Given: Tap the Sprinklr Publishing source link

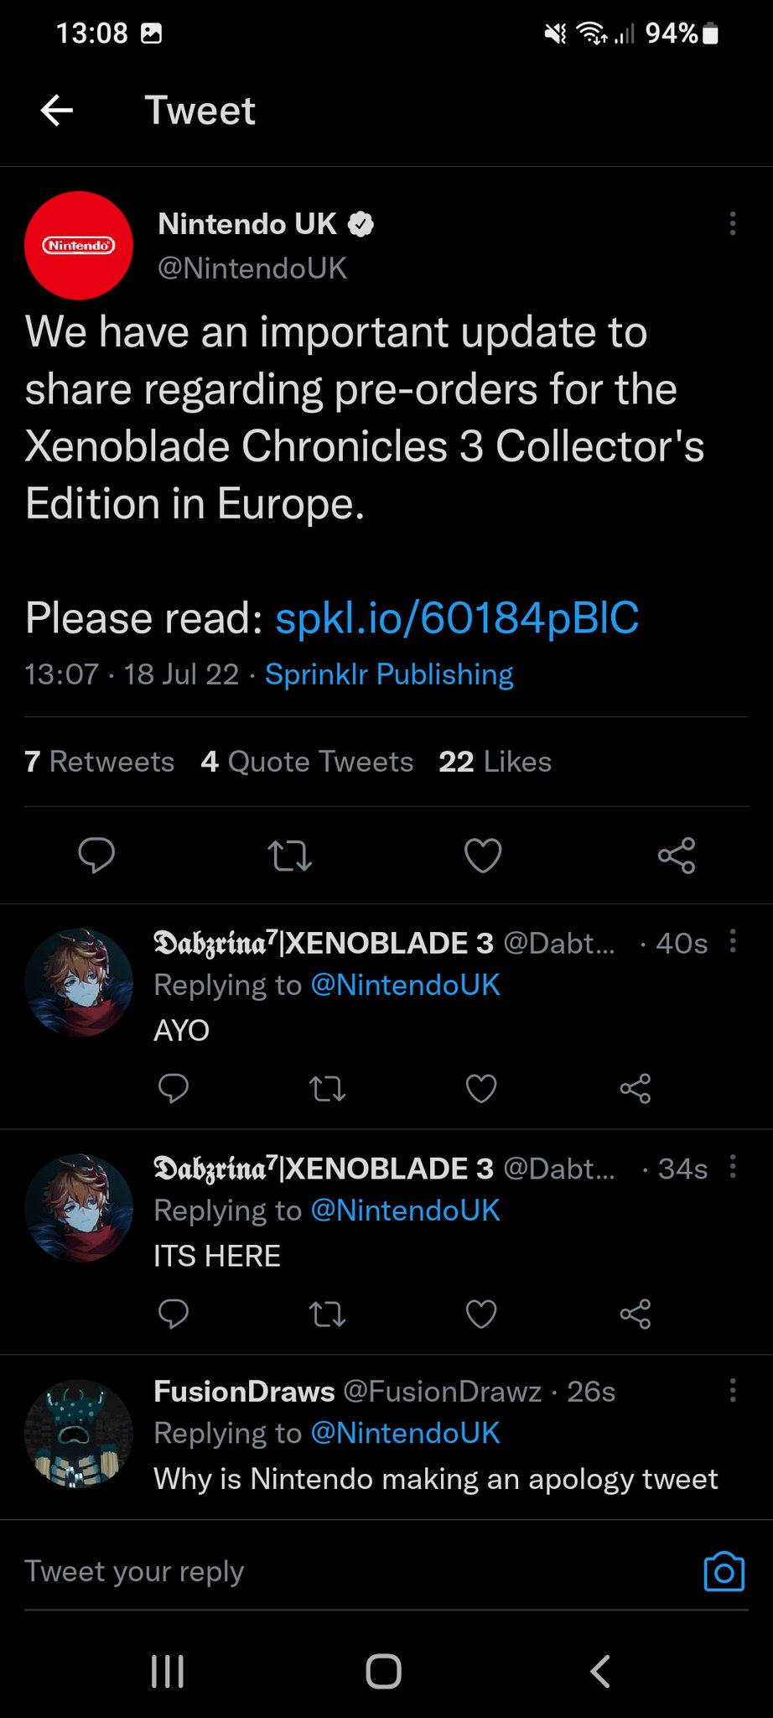Looking at the screenshot, I should (389, 674).
